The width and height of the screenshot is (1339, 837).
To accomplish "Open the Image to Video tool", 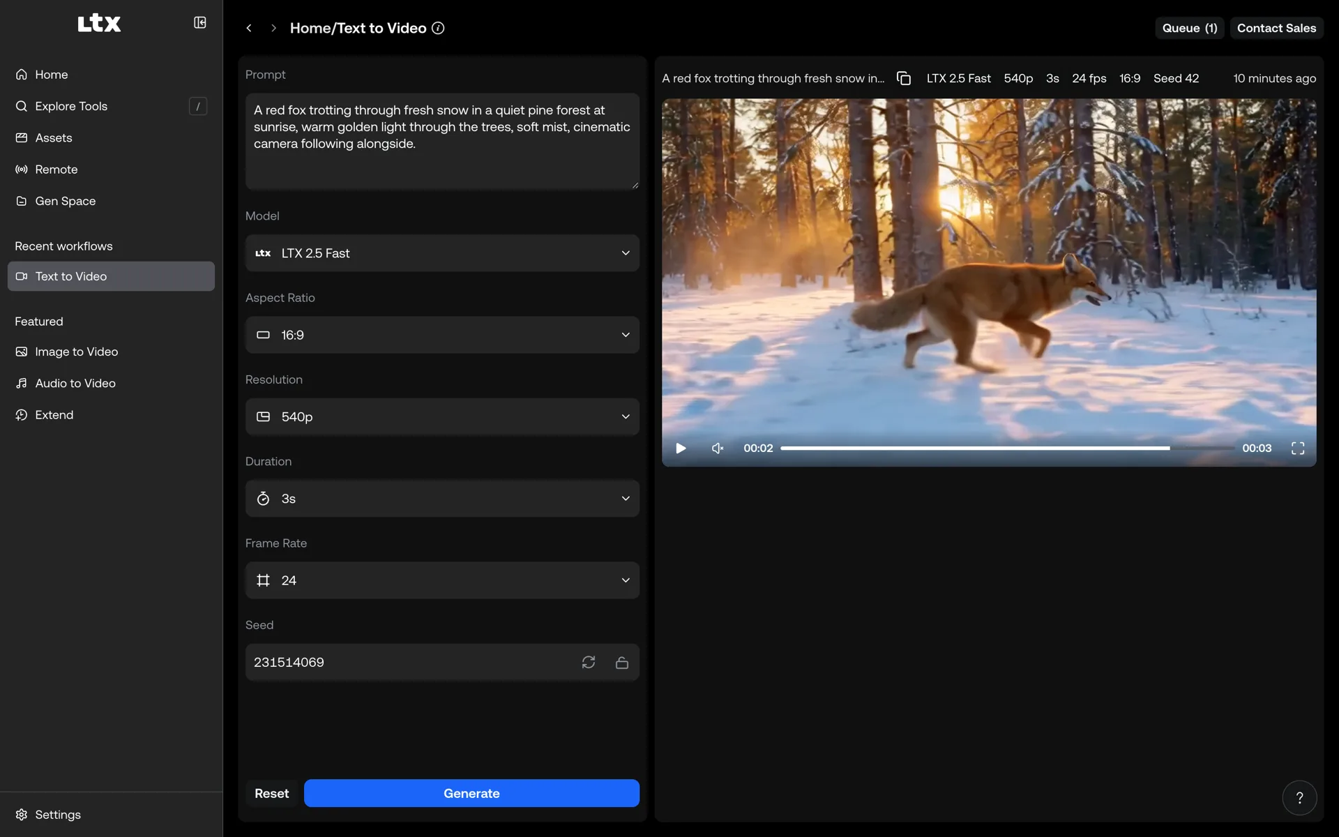I will tap(112, 352).
